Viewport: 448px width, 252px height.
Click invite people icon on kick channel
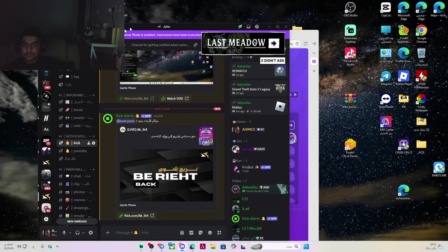(89, 143)
